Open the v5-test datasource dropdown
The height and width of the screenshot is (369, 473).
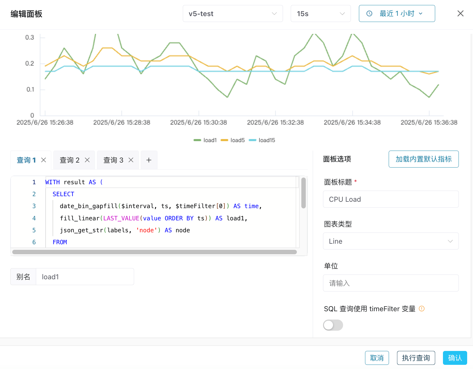233,13
